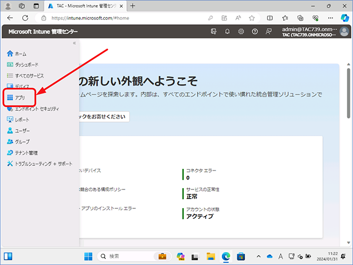Image resolution: width=353 pixels, height=265 pixels.
Task: Open the Collections icon in the Edge toolbar
Action: pos(301,18)
